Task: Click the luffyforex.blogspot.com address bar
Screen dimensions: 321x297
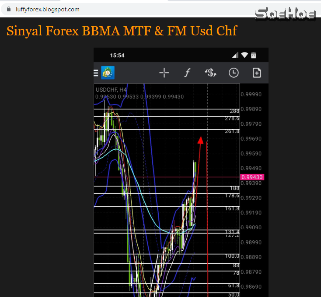Action: [x=47, y=9]
